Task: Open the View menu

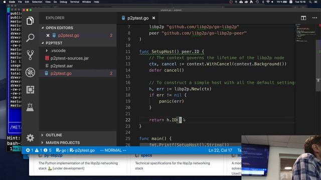Action: pos(48,2)
